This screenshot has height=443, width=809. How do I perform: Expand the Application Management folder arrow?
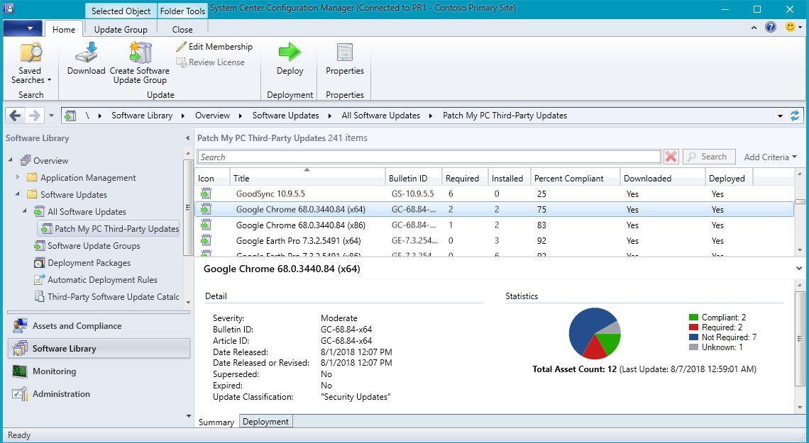click(18, 177)
